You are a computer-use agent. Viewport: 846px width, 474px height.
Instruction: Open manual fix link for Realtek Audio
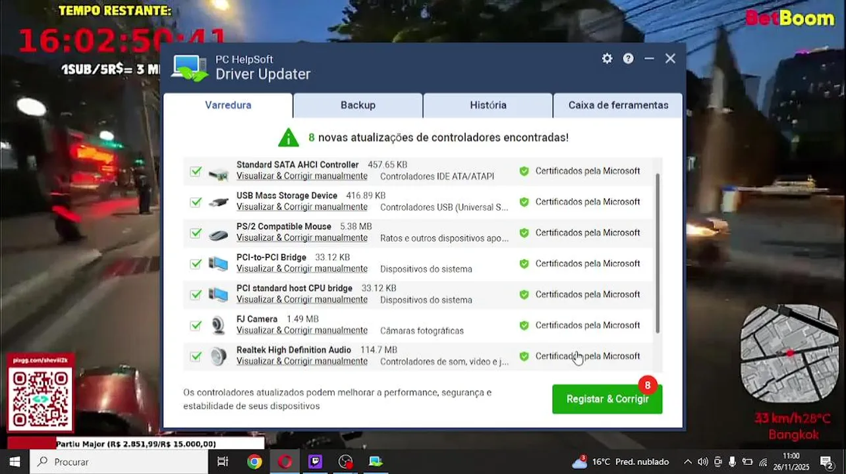pos(302,361)
